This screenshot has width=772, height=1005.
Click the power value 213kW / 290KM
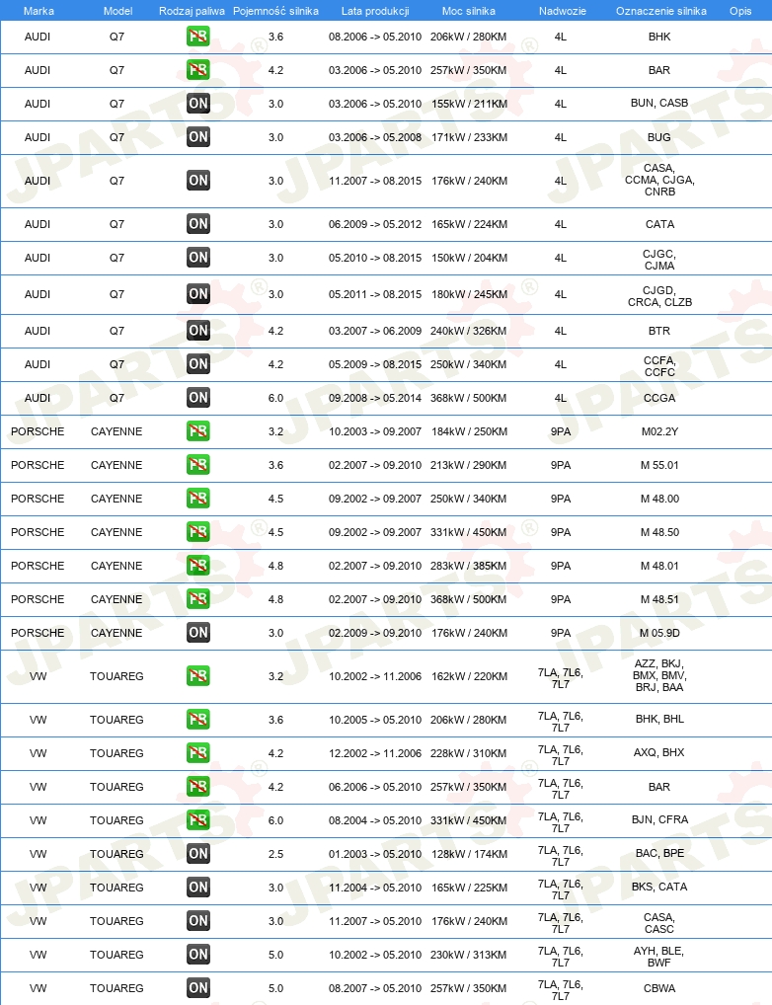point(469,465)
